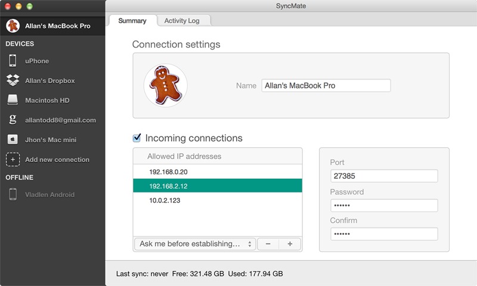477x286 pixels.
Task: Toggle the Incoming connections checkbox
Action: [x=137, y=138]
